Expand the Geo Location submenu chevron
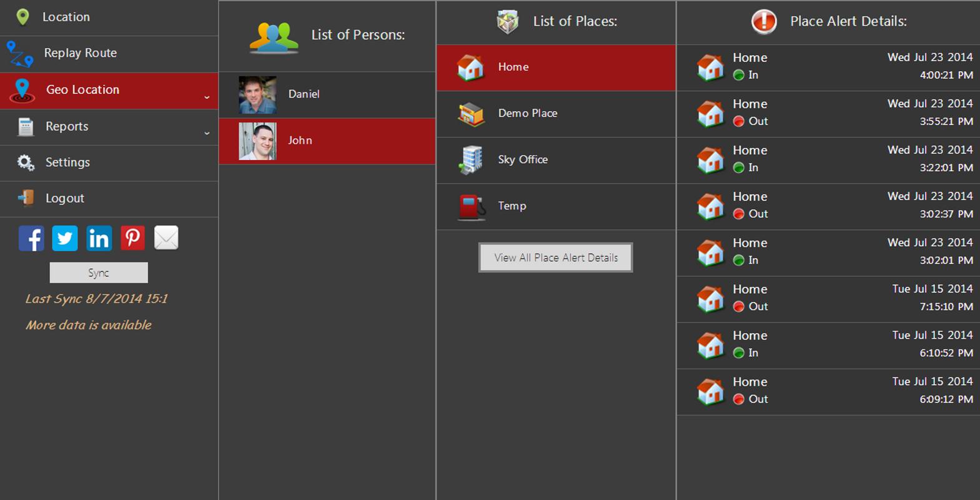The height and width of the screenshot is (500, 980). coord(207,97)
